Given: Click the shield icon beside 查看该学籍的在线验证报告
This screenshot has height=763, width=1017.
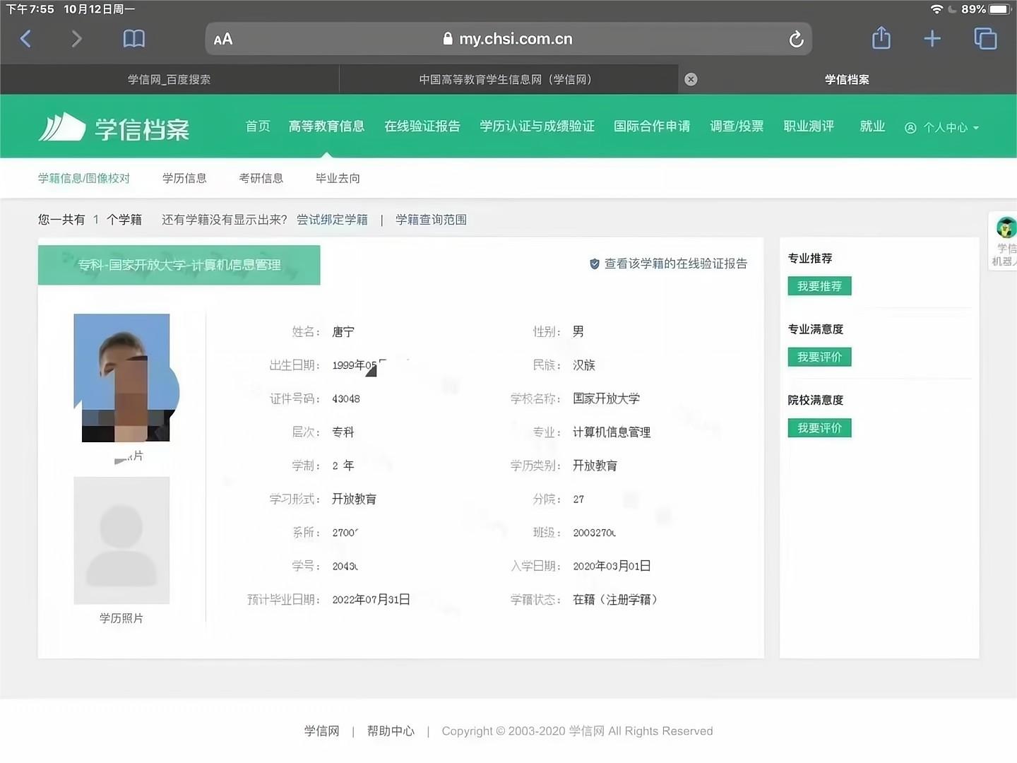Looking at the screenshot, I should point(595,264).
